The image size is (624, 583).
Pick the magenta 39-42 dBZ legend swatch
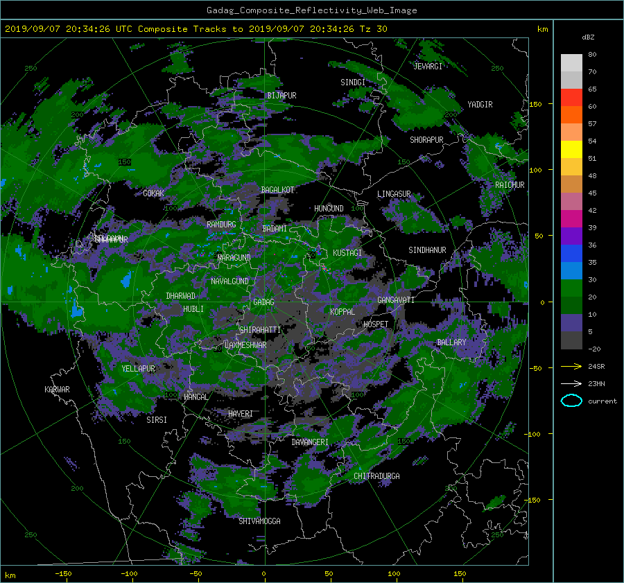[x=571, y=219]
